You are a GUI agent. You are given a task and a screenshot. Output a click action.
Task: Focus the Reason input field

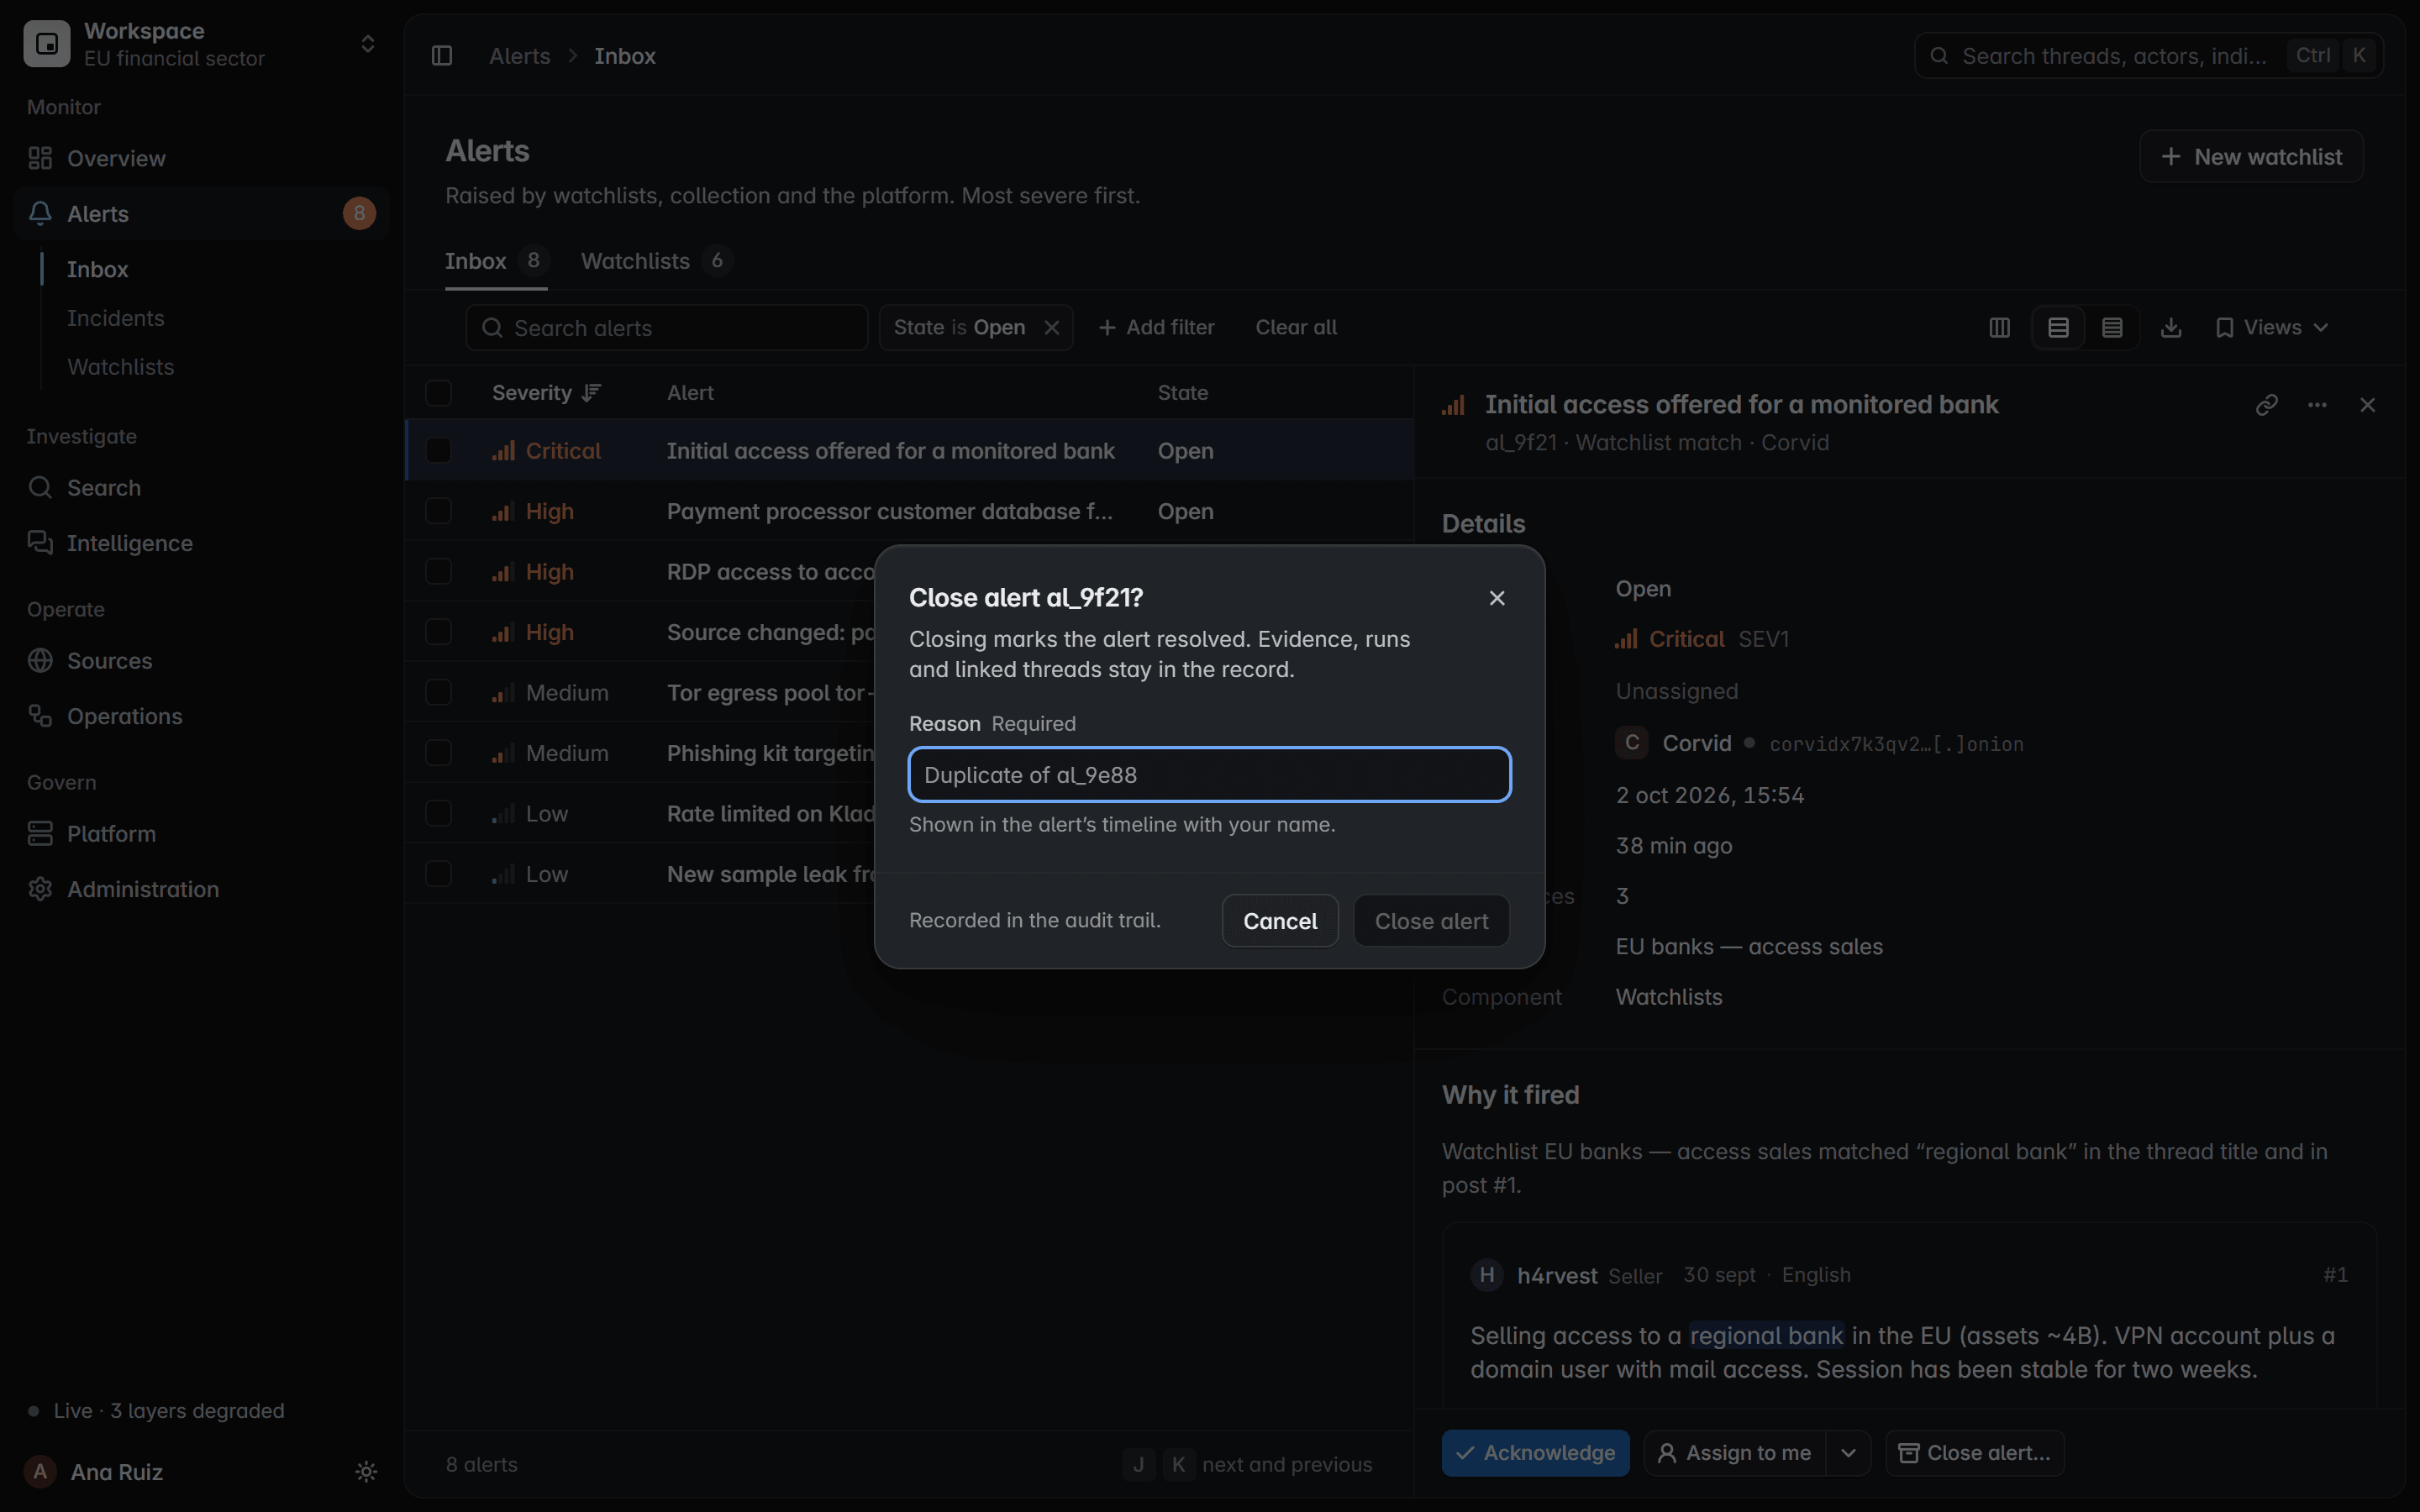coord(1209,775)
